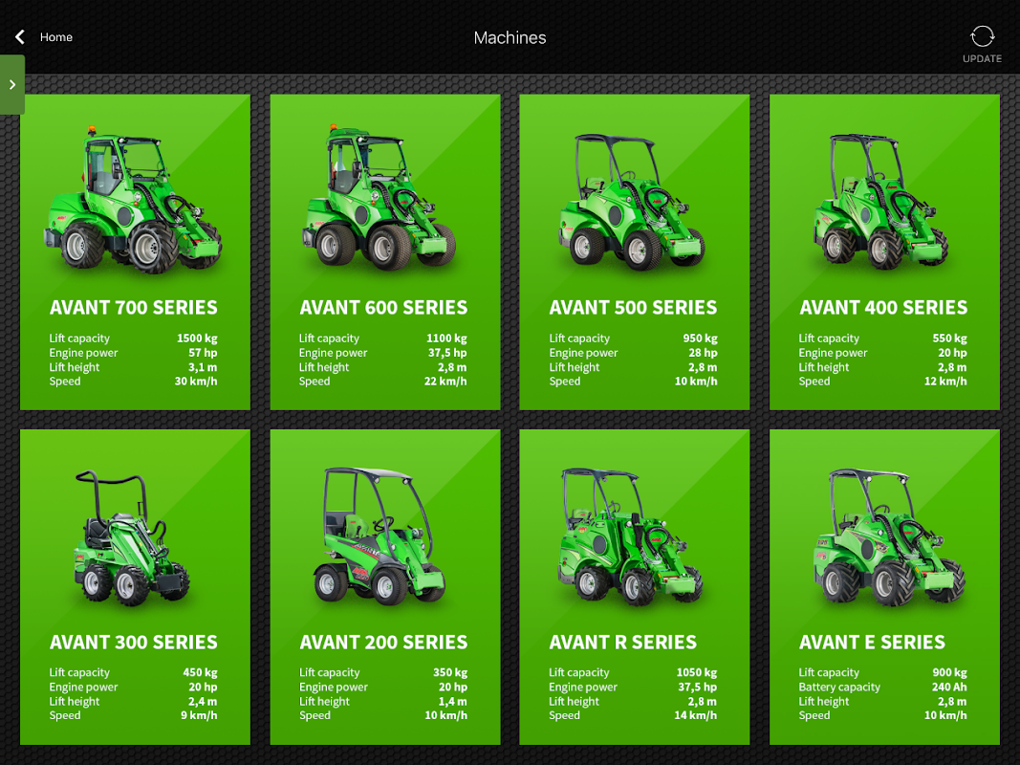
Task: Select the AVANT 700 SERIES title
Action: 133,308
